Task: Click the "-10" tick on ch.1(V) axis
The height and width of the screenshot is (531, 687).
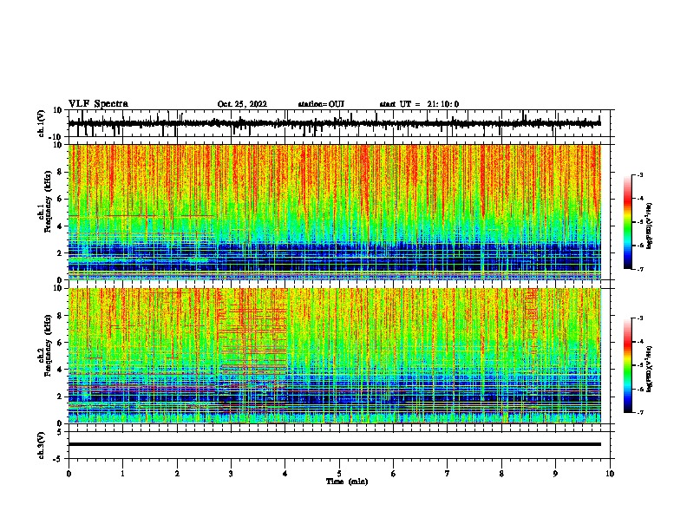Action: click(x=56, y=137)
